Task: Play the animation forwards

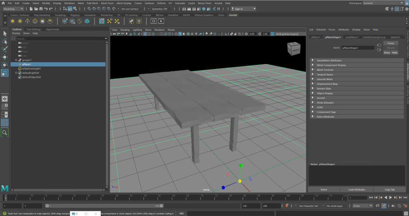Action: coord(391,198)
